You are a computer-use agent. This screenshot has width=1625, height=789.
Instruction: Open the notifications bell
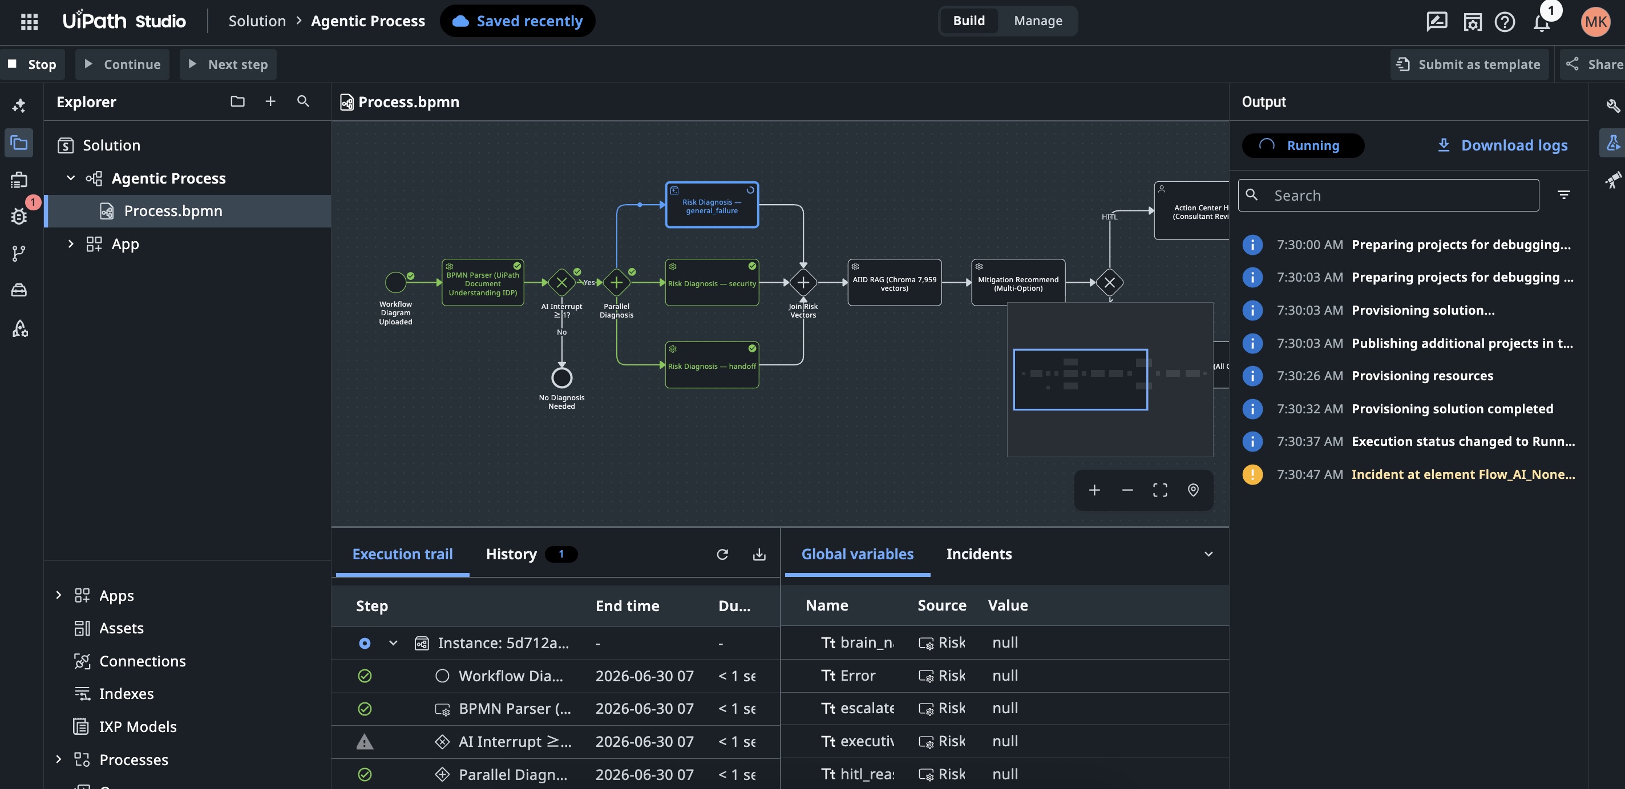[x=1541, y=23]
